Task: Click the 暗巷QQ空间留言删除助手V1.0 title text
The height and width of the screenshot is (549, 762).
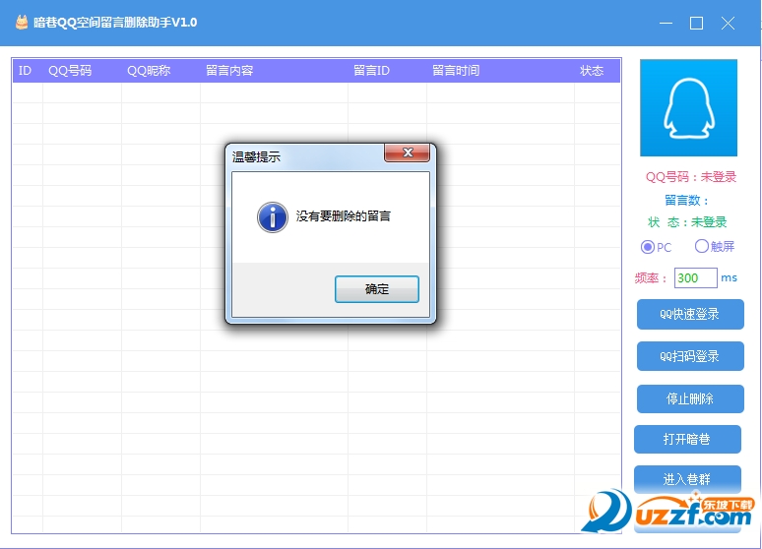Action: click(x=115, y=23)
